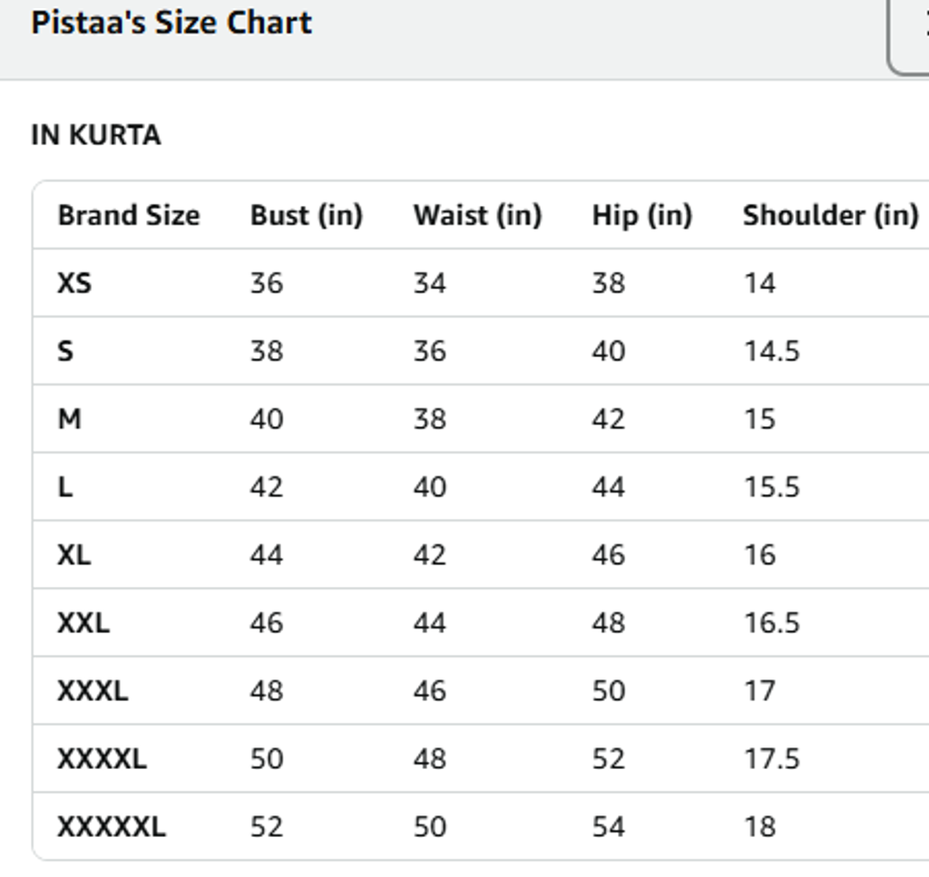Click the shoulder value 14.5 for size S

(771, 351)
